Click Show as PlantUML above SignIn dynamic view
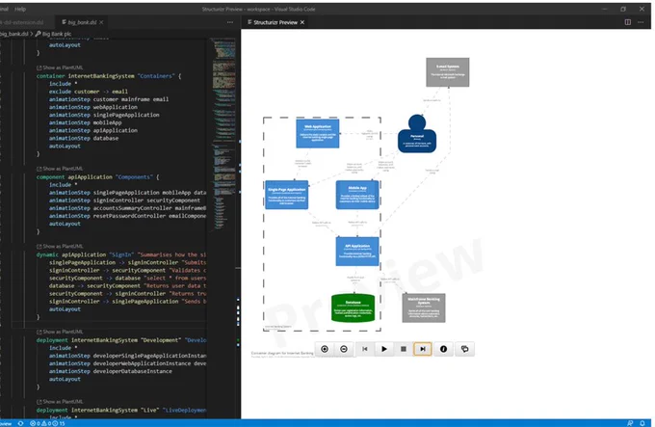 tap(60, 246)
